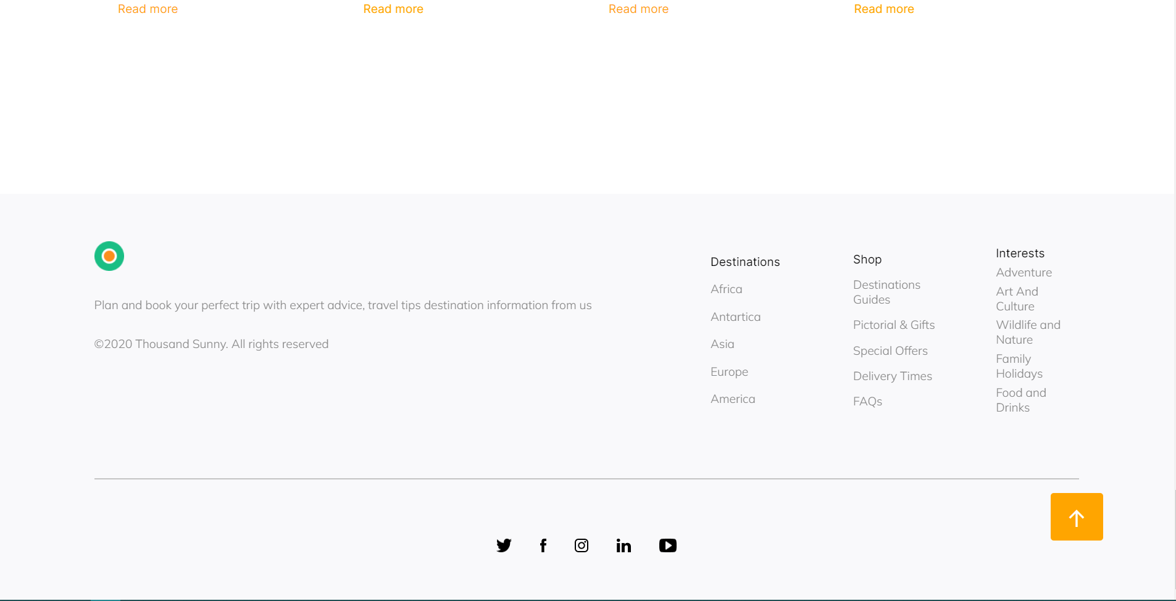This screenshot has height=601, width=1176.
Task: Go to the Antartica destination link
Action: [735, 317]
